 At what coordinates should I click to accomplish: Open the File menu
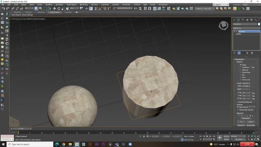[3, 4]
